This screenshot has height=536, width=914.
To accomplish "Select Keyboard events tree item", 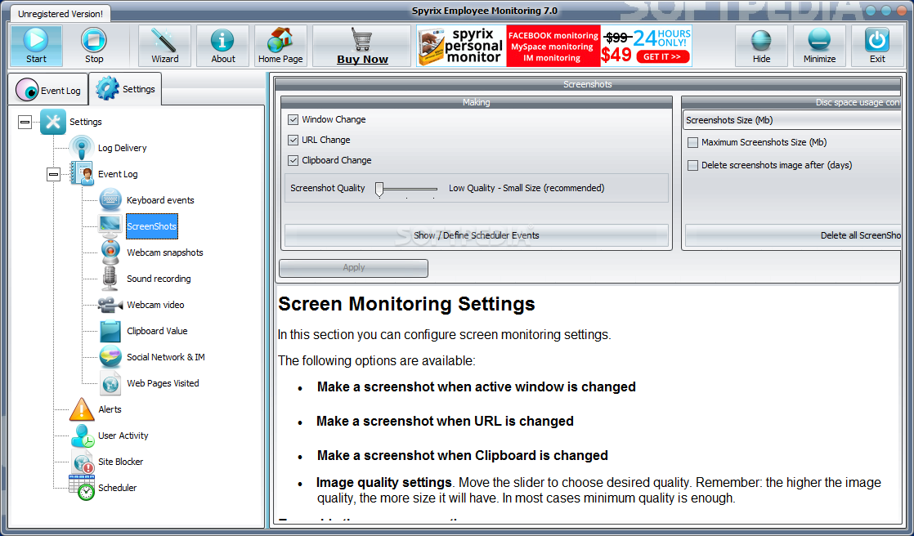I will 160,200.
